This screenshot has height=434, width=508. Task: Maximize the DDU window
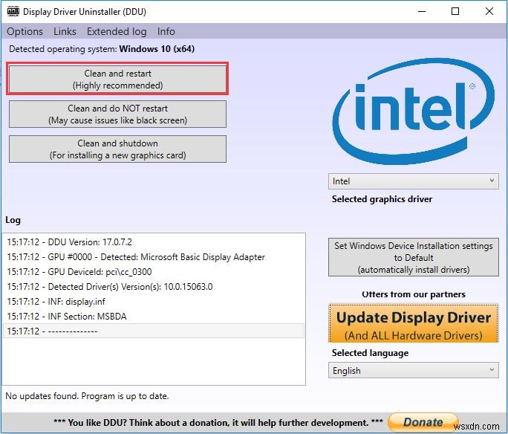455,11
